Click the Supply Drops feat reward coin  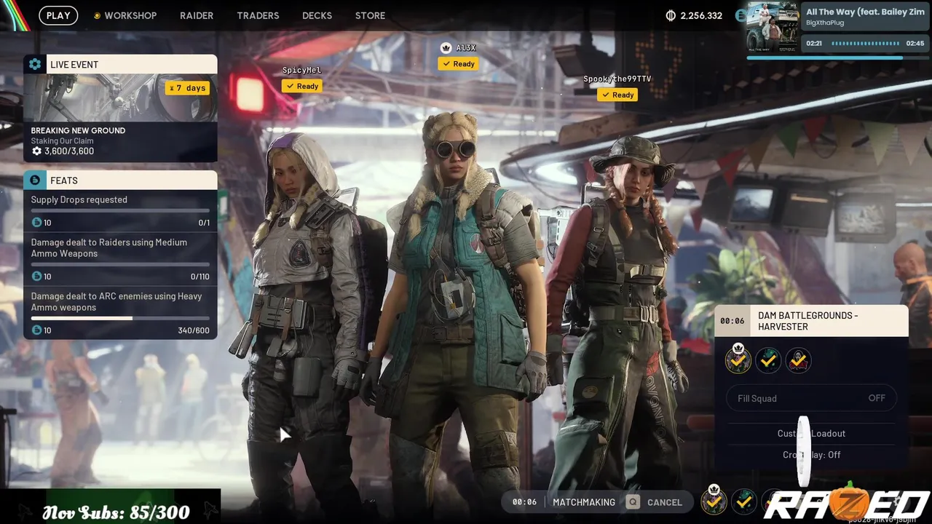pyautogui.click(x=36, y=223)
